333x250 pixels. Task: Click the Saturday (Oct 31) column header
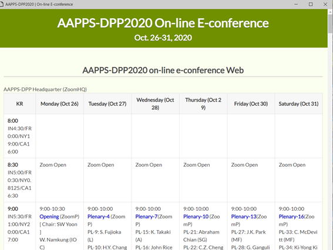point(298,104)
